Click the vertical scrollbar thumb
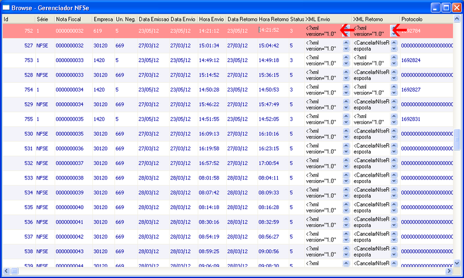 (457, 140)
